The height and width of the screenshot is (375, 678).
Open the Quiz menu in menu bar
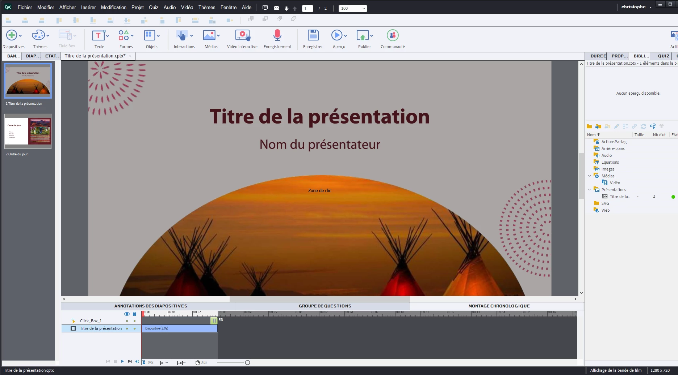[x=154, y=7]
